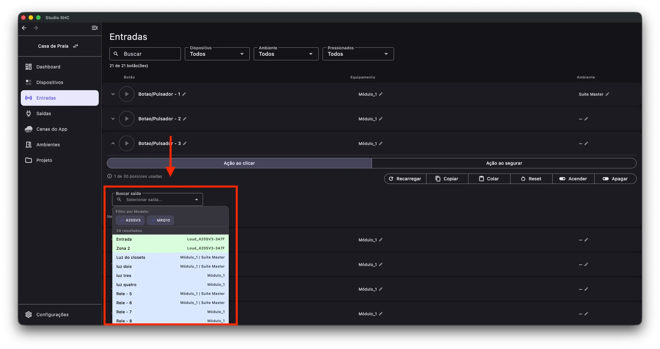The width and height of the screenshot is (660, 349).
Task: Click the Apagar button
Action: (x=616, y=179)
